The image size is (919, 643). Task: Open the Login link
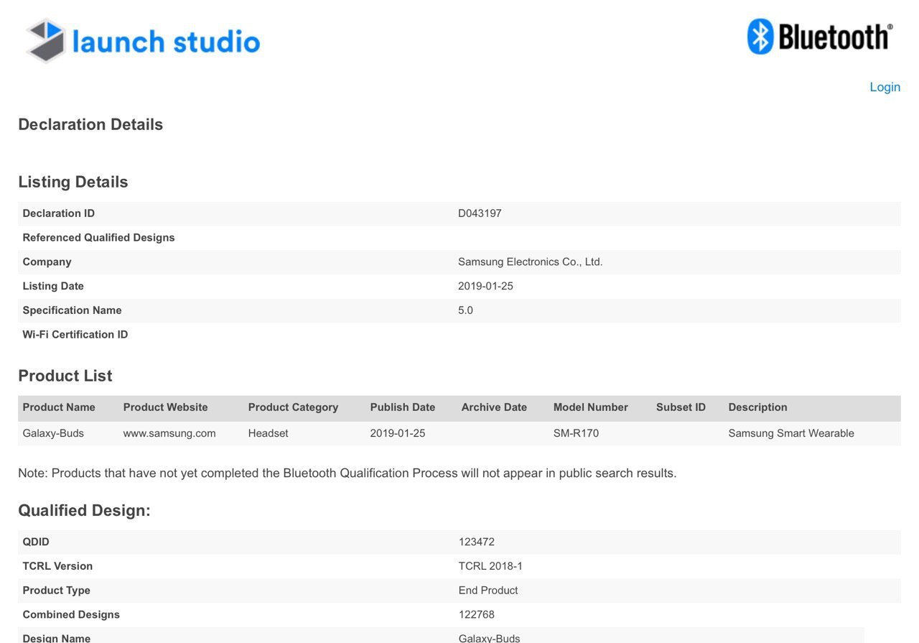coord(885,87)
